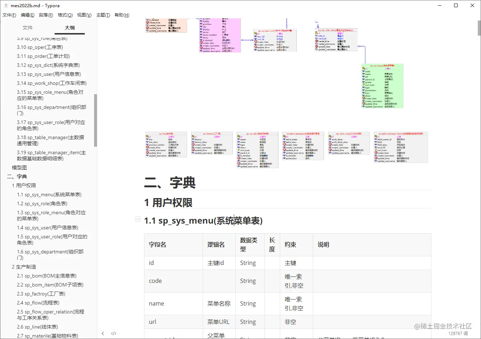Viewport: 481px width, 339px height.
Task: Open the 帮助(H) menu
Action: (122, 15)
